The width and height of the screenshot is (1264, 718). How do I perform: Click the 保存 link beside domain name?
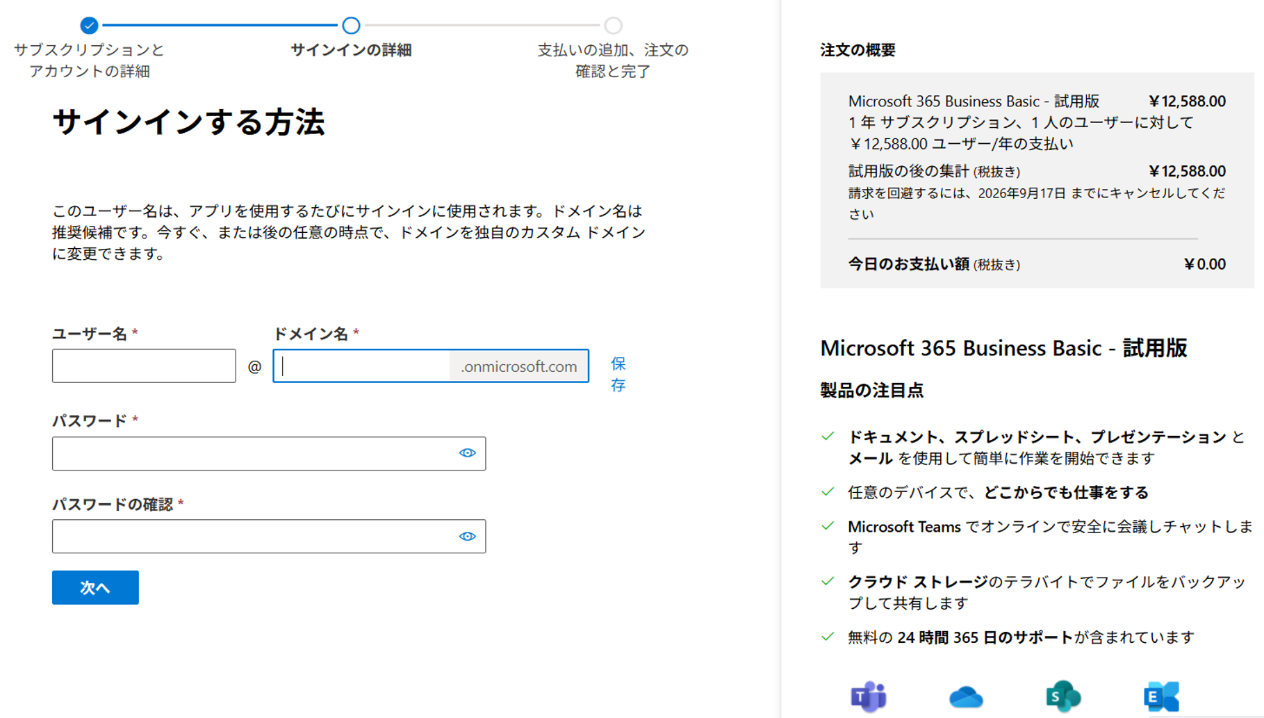[618, 374]
